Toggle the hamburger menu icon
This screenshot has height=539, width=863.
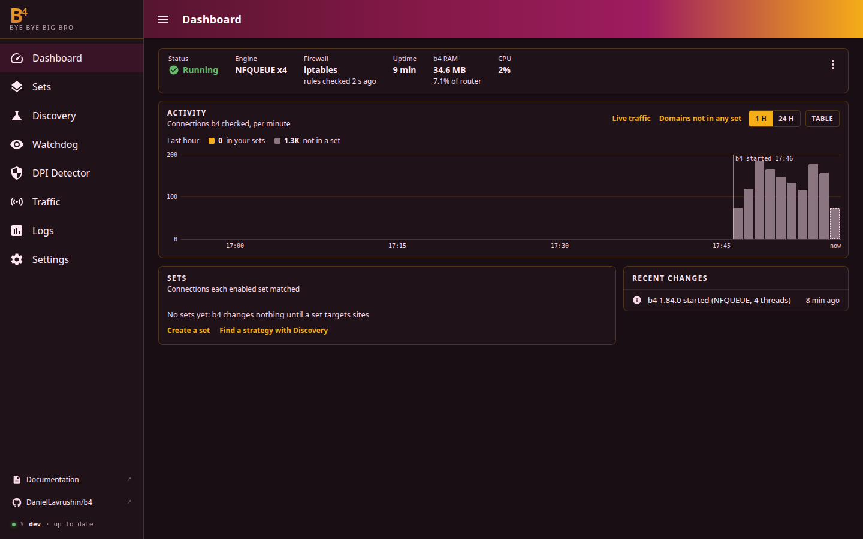tap(163, 19)
